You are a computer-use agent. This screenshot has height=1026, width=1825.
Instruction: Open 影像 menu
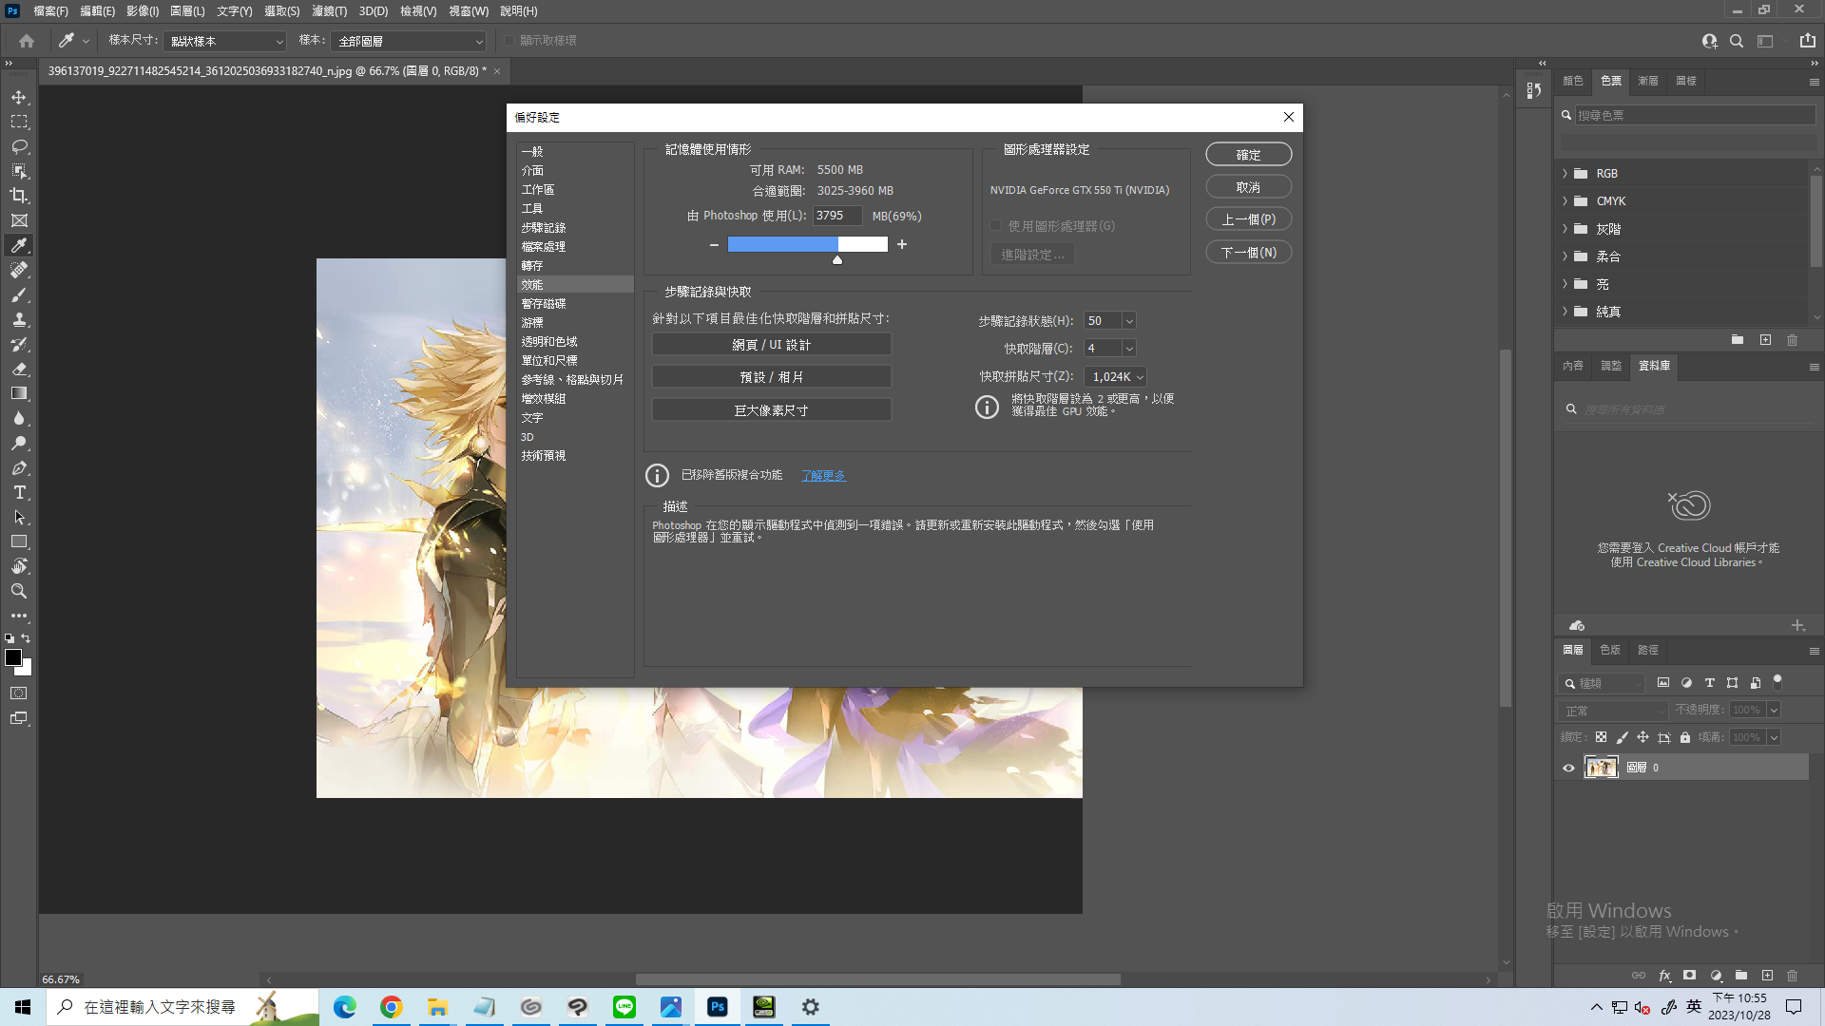143,11
